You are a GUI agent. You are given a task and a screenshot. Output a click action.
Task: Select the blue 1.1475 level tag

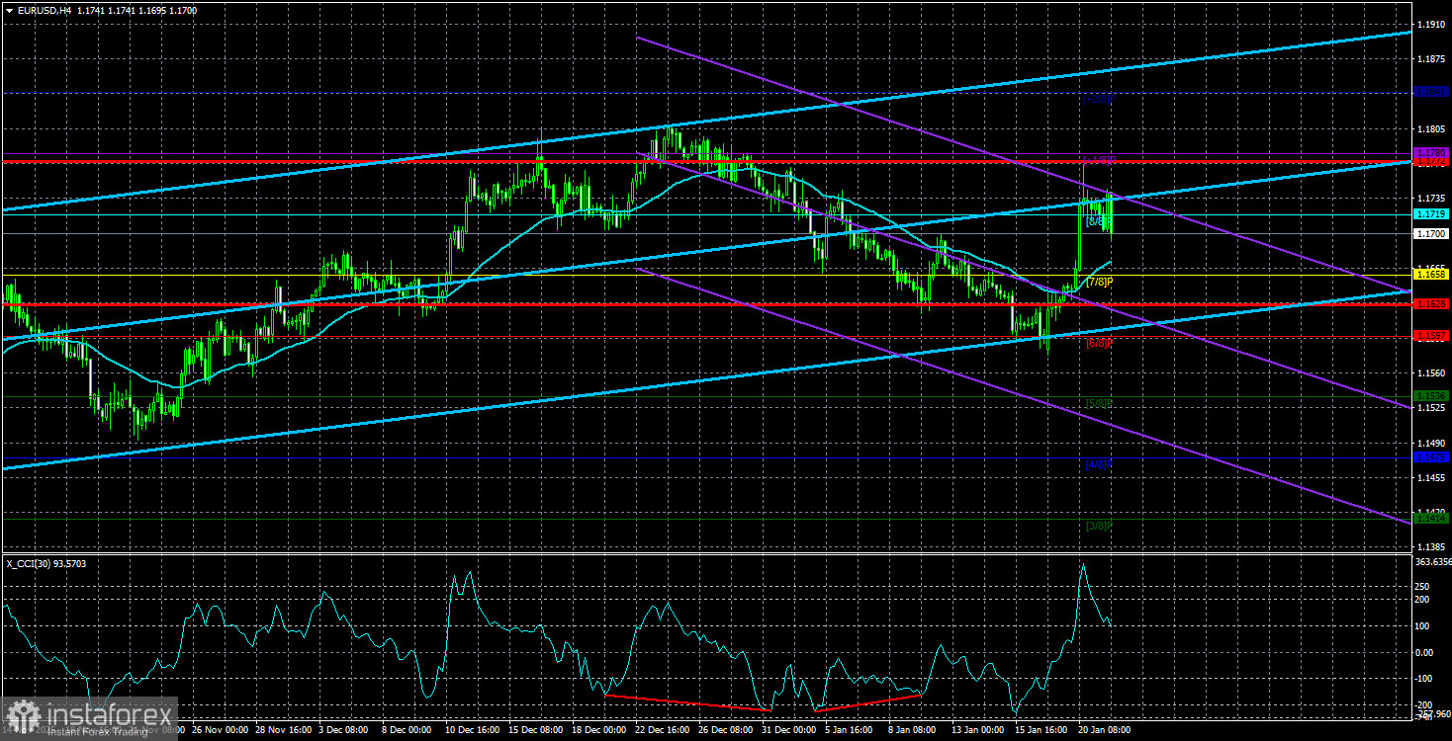pos(1430,456)
